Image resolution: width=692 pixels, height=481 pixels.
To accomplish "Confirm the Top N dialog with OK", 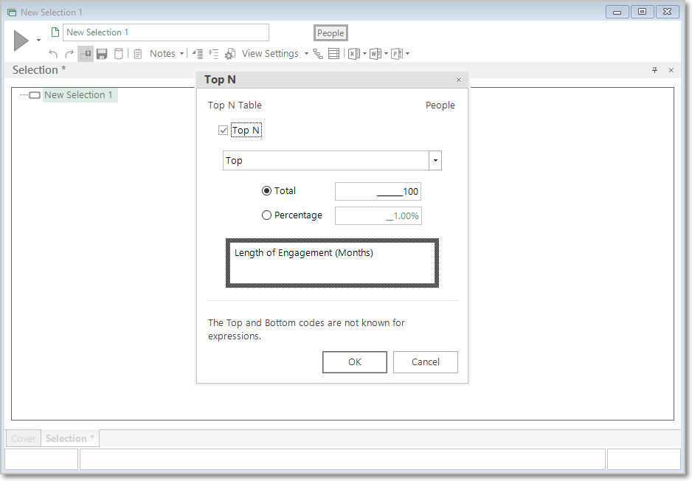I will point(355,362).
